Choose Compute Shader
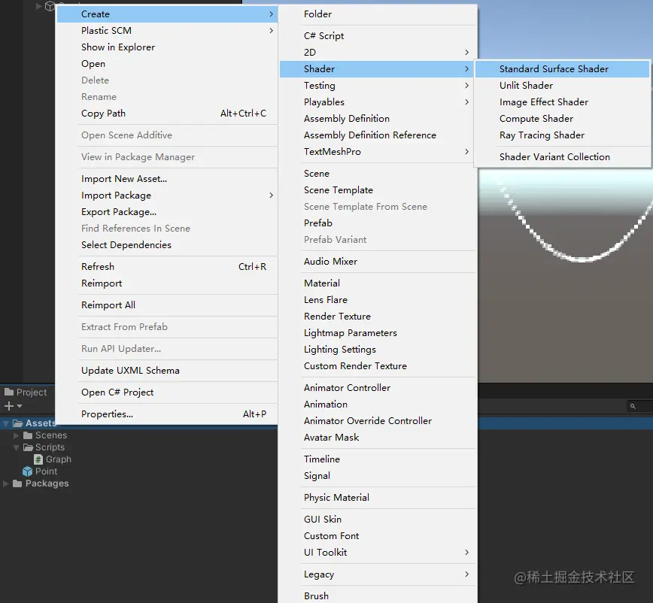Viewport: 653px width, 603px height. tap(562, 119)
